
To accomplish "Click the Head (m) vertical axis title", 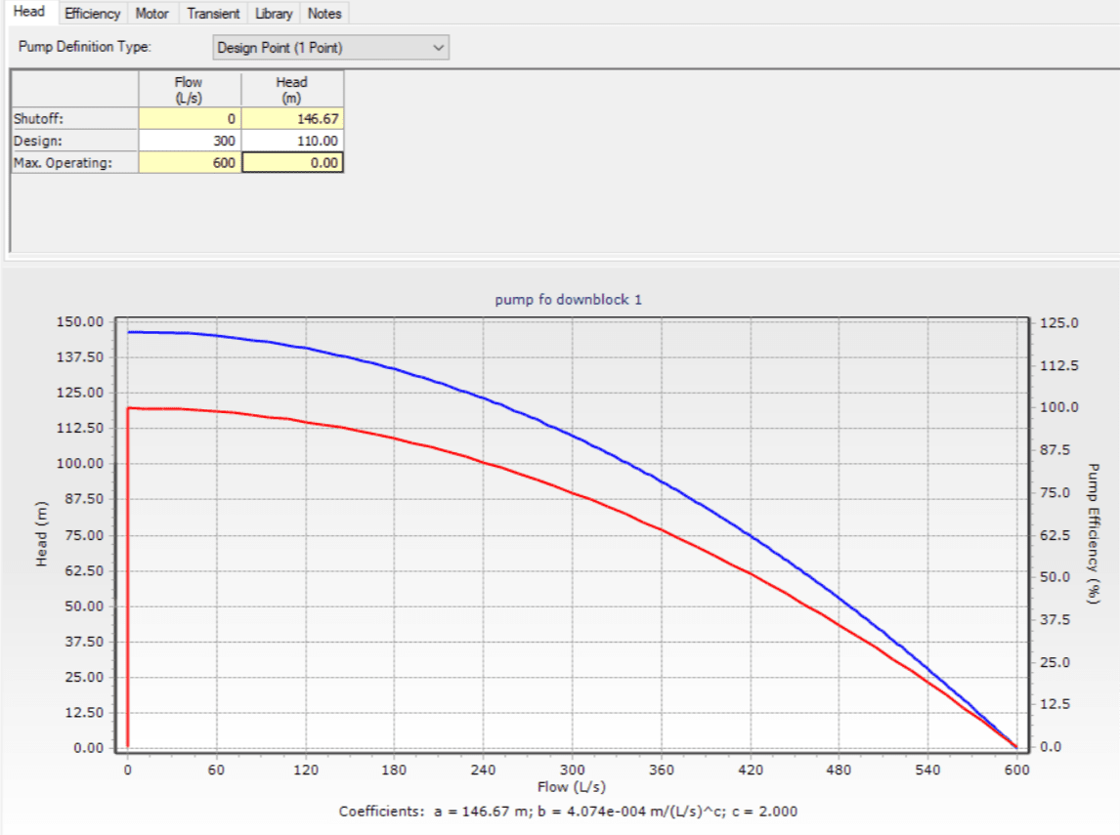I will click(x=41, y=534).
